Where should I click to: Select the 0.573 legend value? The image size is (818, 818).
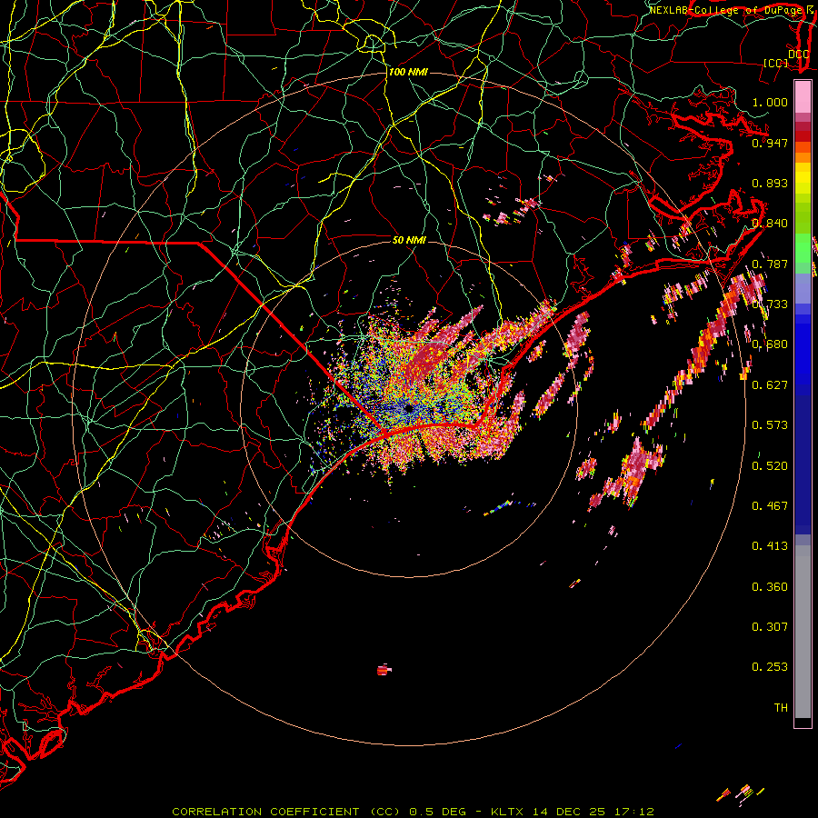point(770,425)
